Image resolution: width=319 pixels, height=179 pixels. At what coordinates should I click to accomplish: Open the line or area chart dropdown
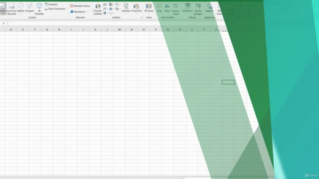[105, 9]
